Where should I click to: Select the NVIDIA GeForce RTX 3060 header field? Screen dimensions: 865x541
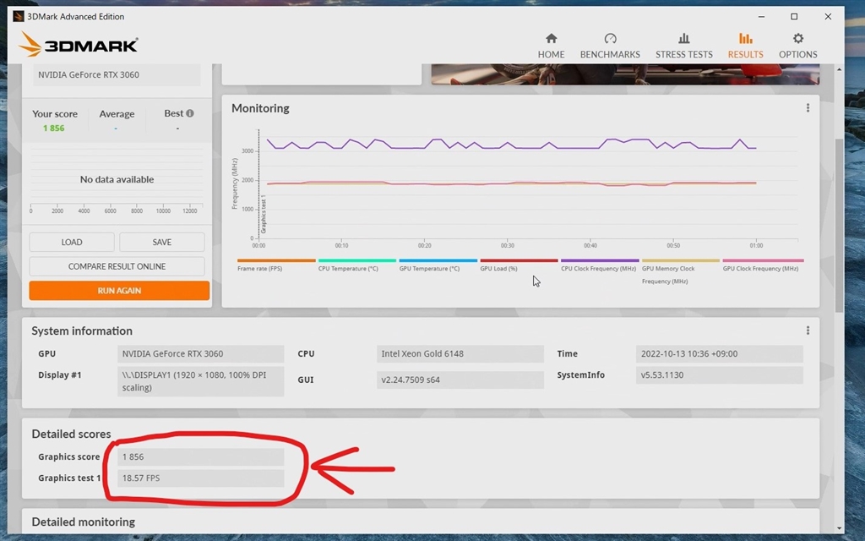117,74
